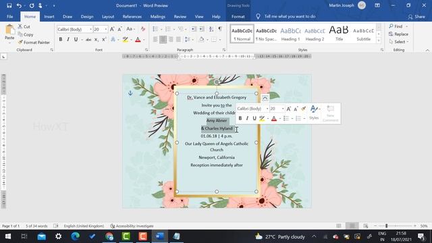Open ribbon font name dropdown
The height and width of the screenshot is (243, 432).
click(90, 29)
